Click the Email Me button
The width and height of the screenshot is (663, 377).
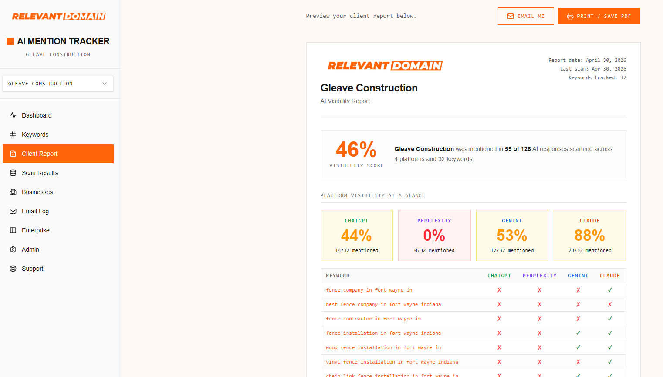526,16
